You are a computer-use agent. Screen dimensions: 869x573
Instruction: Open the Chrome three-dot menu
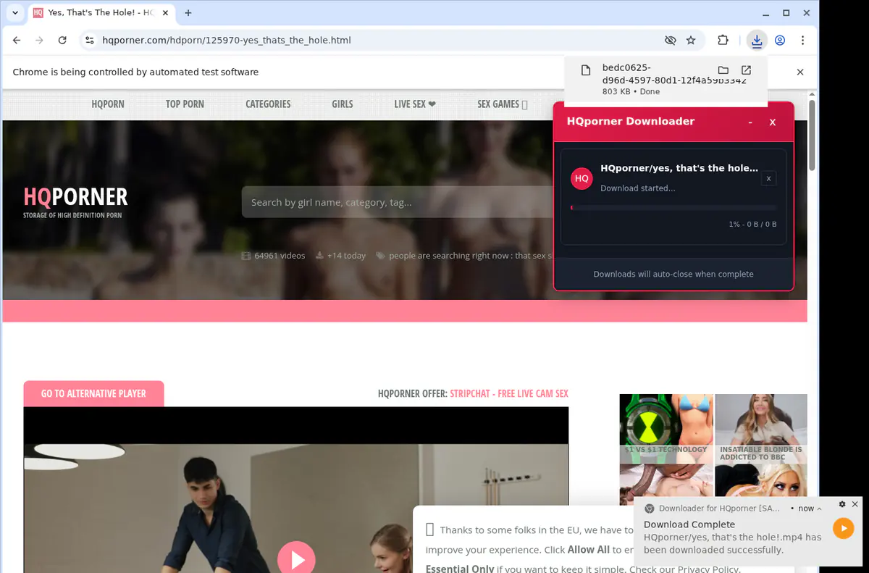click(x=803, y=41)
